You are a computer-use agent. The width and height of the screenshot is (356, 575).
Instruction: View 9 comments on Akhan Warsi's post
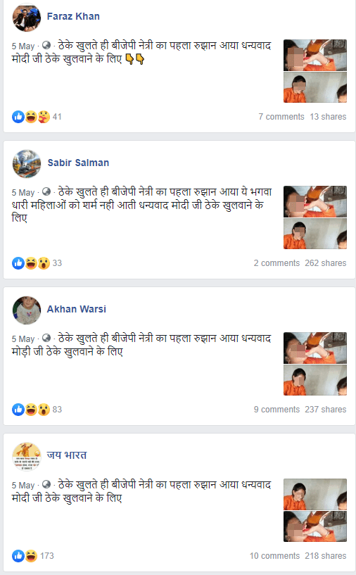click(276, 409)
